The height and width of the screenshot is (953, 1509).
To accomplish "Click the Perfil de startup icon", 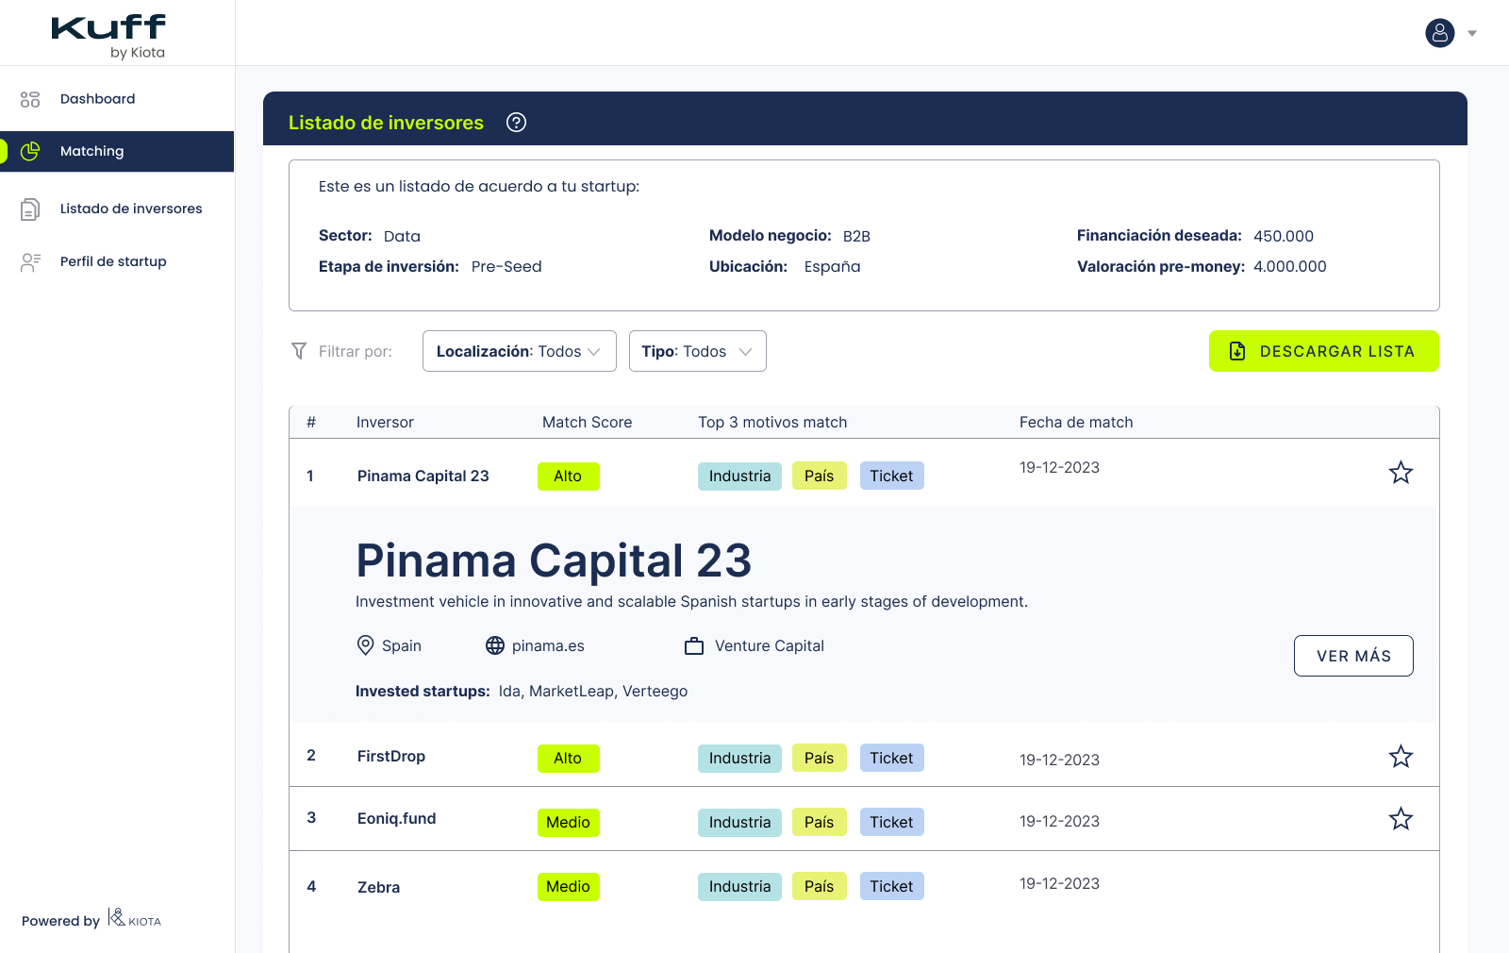I will (x=30, y=262).
